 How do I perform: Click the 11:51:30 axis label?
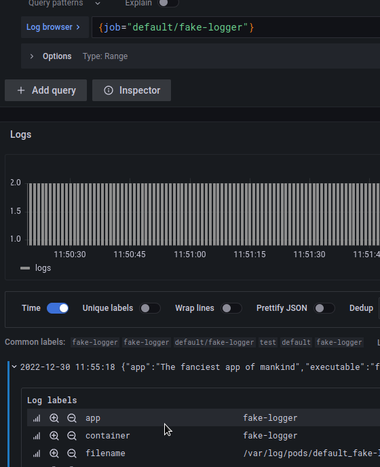click(309, 255)
